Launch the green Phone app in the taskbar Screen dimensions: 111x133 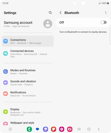pyautogui.click(x=29, y=129)
